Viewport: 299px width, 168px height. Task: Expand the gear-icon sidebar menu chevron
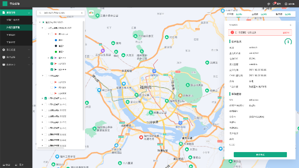click(x=29, y=50)
